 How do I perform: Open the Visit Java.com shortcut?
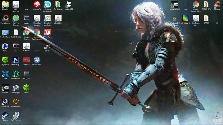pos(16,4)
